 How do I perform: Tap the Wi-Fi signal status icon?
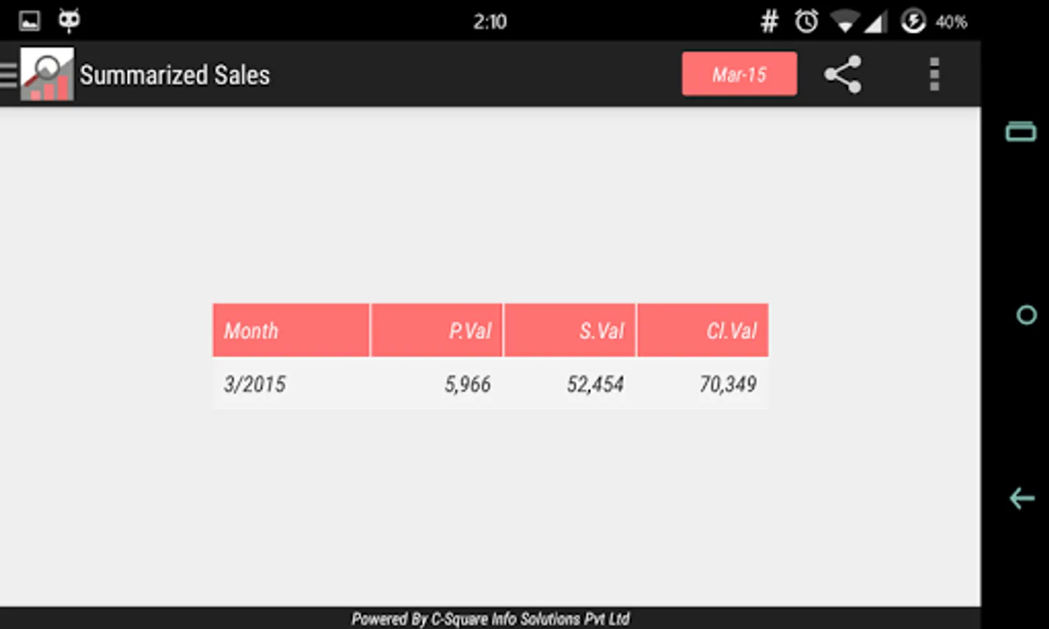[x=844, y=22]
